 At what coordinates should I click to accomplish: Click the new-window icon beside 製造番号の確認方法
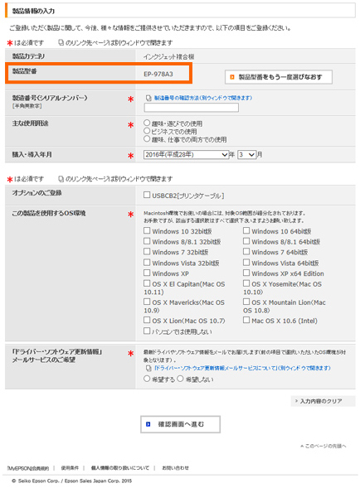click(148, 98)
